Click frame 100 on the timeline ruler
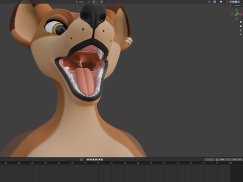This screenshot has width=243, height=182. [x=230, y=163]
